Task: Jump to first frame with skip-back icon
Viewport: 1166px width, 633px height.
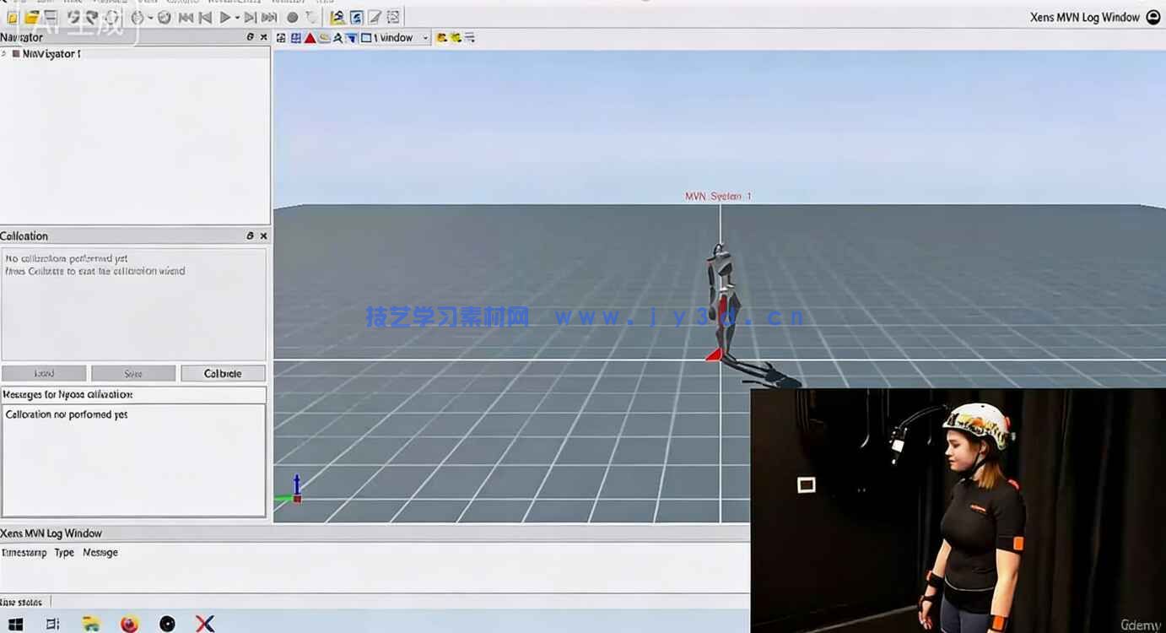Action: [x=185, y=17]
